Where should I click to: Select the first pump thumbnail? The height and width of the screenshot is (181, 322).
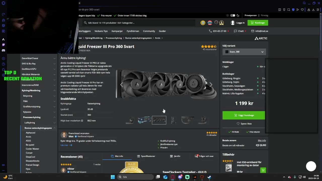130,120
